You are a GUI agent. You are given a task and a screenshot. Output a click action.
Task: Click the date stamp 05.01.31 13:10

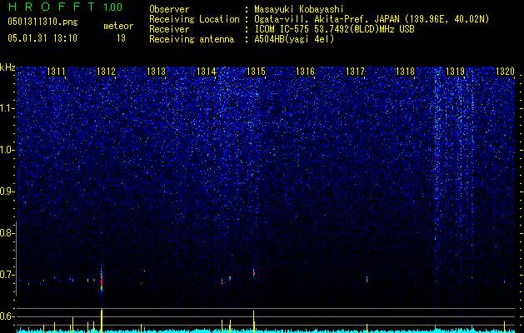click(x=42, y=38)
